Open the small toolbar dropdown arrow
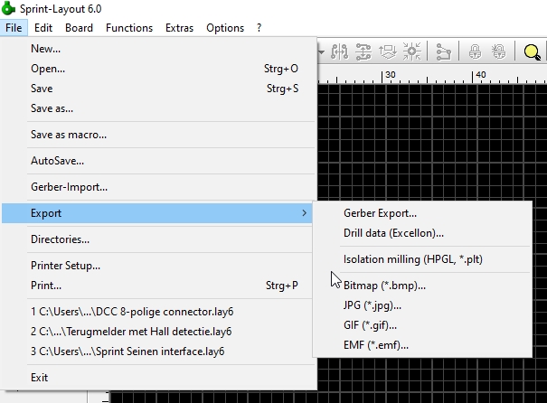This screenshot has height=403, width=547. pyautogui.click(x=321, y=52)
